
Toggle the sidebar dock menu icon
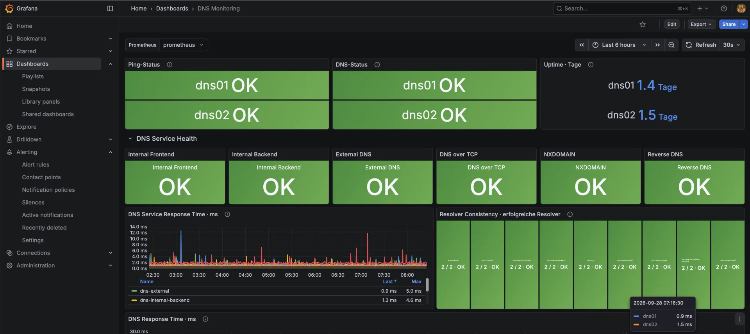click(110, 8)
